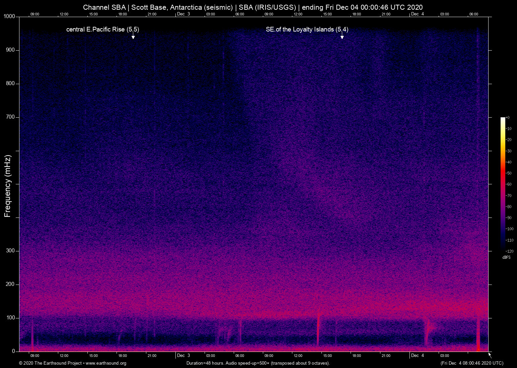Screen dimensions: 517x368
Task: Click the 'dBFS' unit label below the color bar
Action: tap(506, 257)
